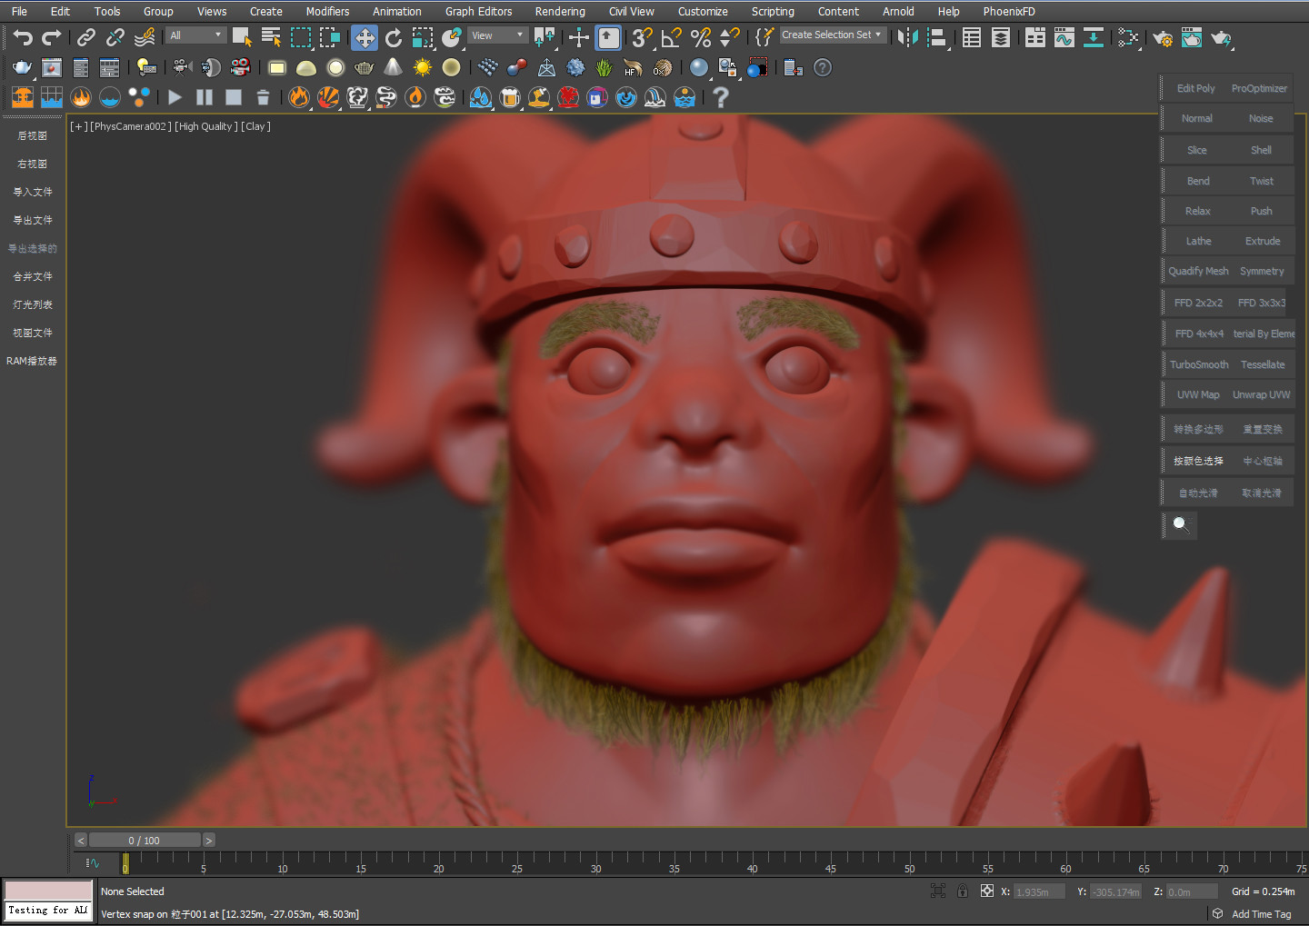Click the Edit Poly modifier button
The image size is (1309, 926).
(x=1195, y=88)
